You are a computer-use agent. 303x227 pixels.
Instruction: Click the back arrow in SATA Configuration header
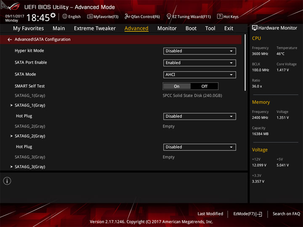click(10, 40)
